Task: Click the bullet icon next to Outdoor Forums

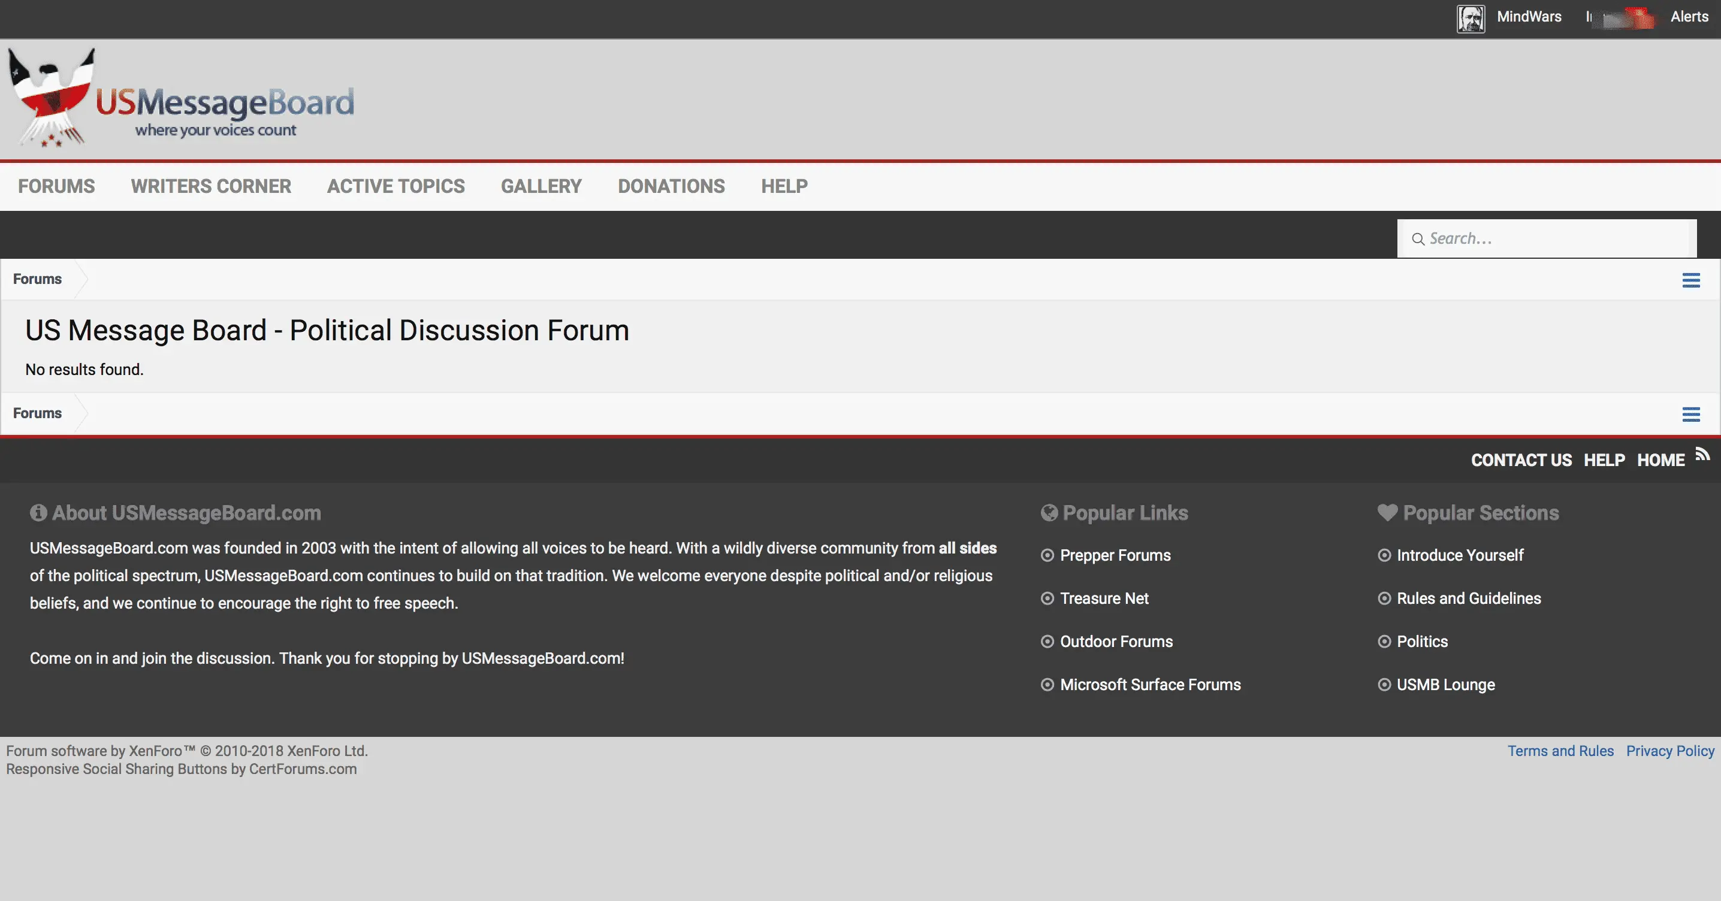Action: tap(1047, 641)
